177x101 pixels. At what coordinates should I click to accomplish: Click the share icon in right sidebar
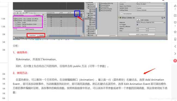click(175, 15)
